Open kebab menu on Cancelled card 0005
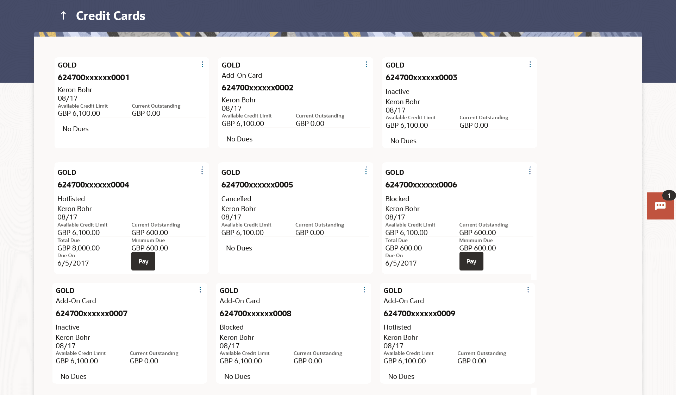The image size is (676, 395). 366,171
